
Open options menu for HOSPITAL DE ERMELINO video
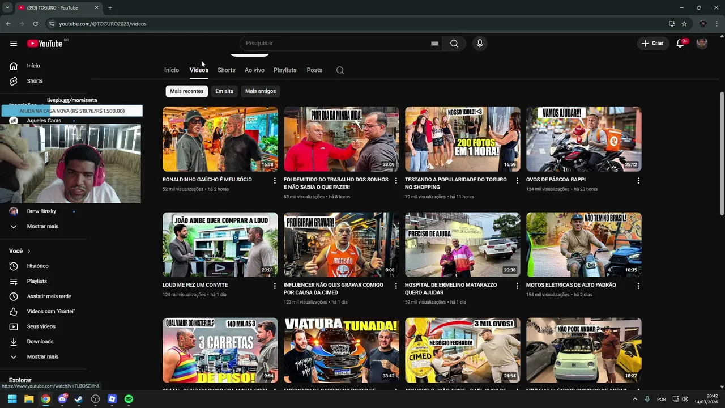(x=517, y=286)
